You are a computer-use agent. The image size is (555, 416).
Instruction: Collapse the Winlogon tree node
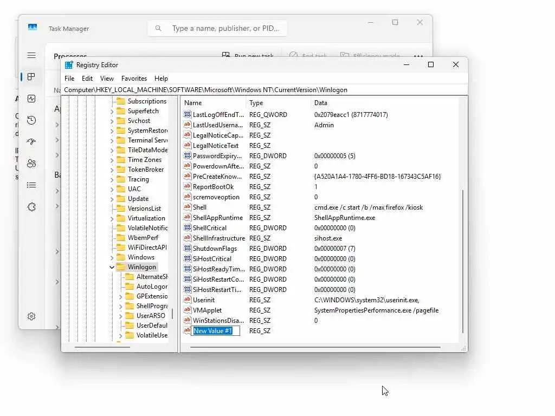coord(112,267)
